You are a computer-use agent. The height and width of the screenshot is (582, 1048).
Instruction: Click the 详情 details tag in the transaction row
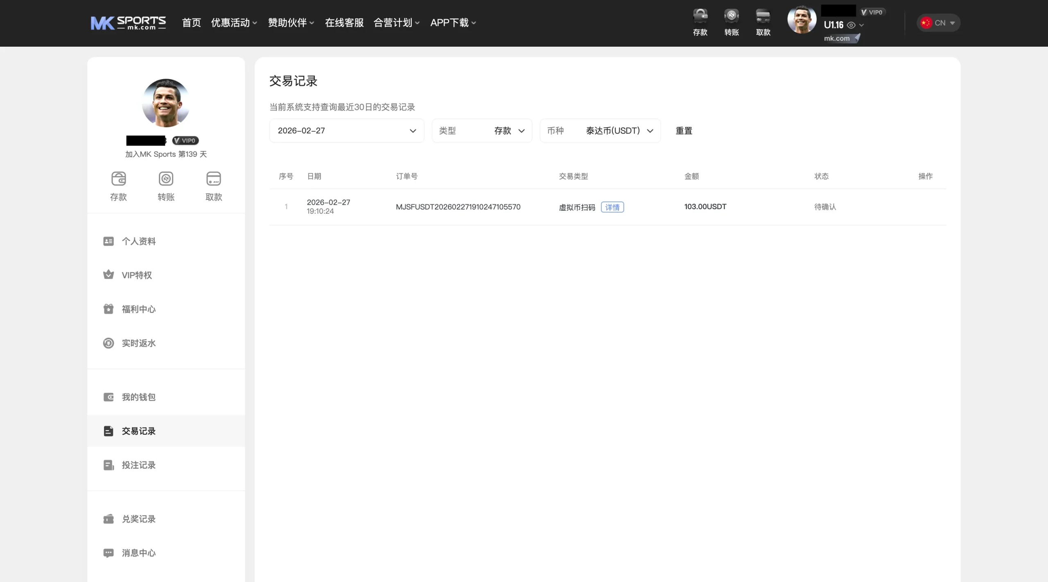coord(612,207)
